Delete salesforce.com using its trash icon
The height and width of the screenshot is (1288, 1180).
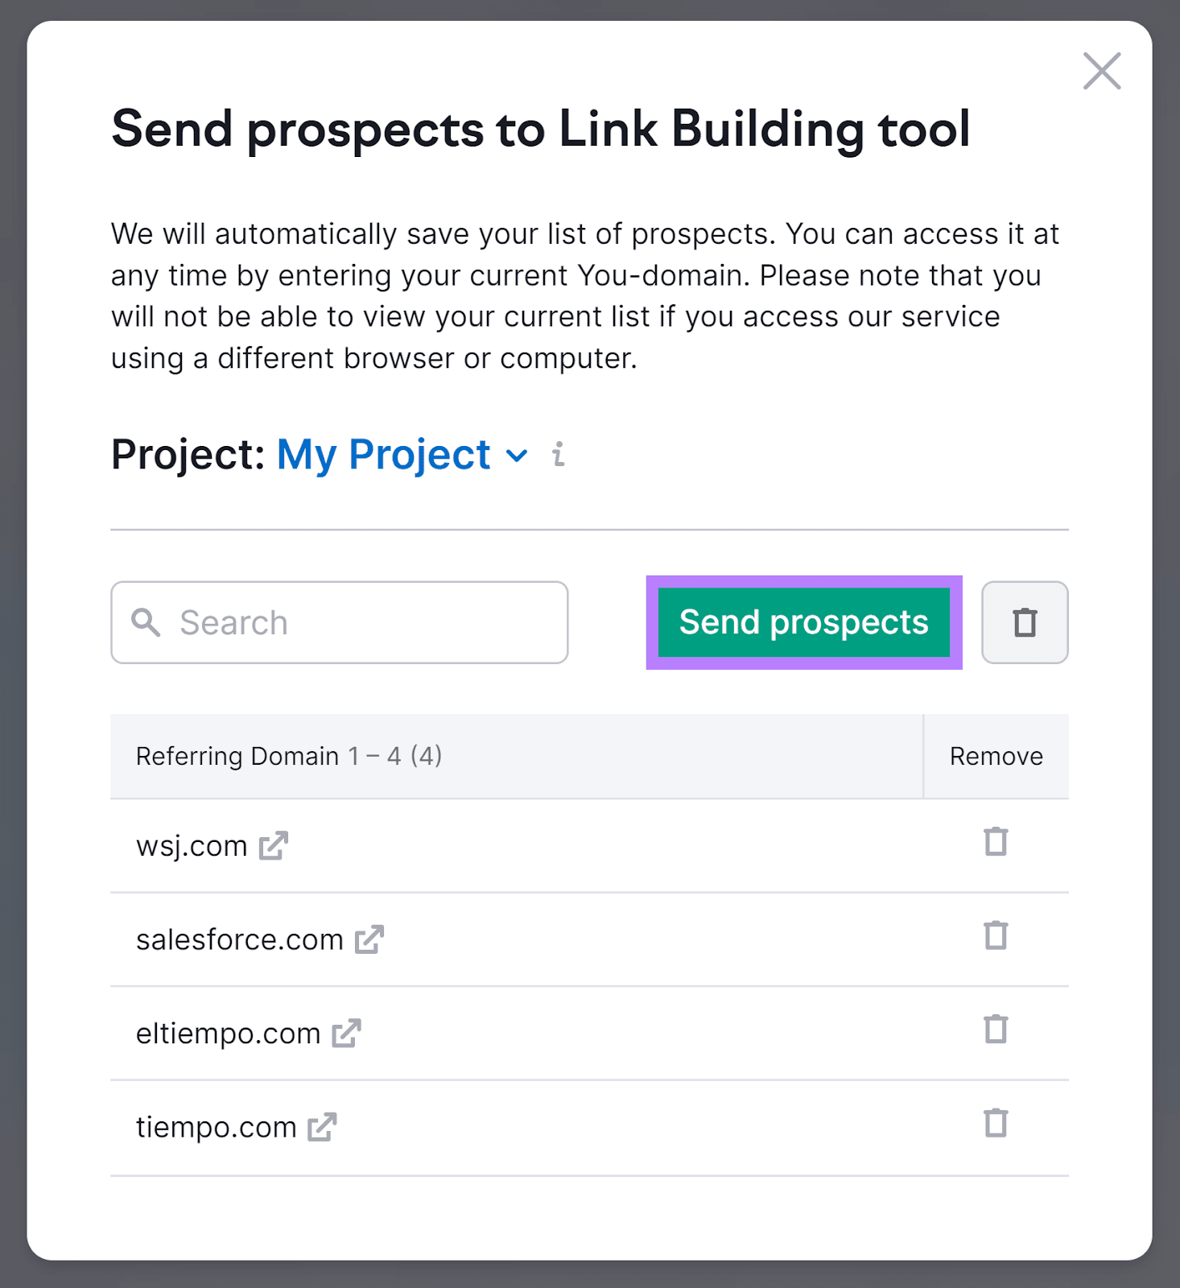pos(996,935)
